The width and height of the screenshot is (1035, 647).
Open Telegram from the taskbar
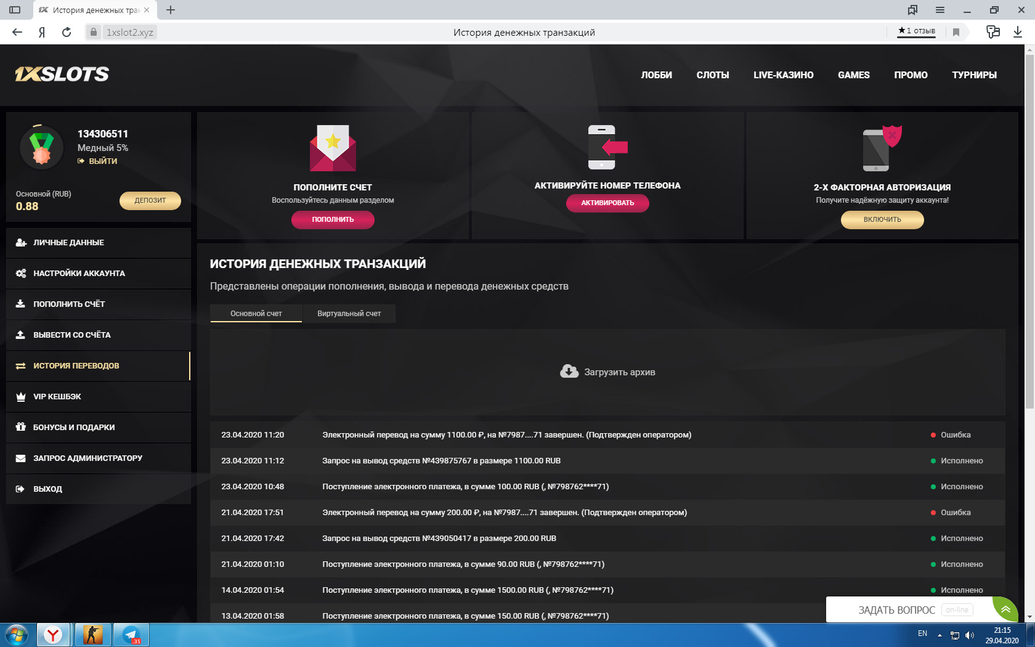click(131, 635)
